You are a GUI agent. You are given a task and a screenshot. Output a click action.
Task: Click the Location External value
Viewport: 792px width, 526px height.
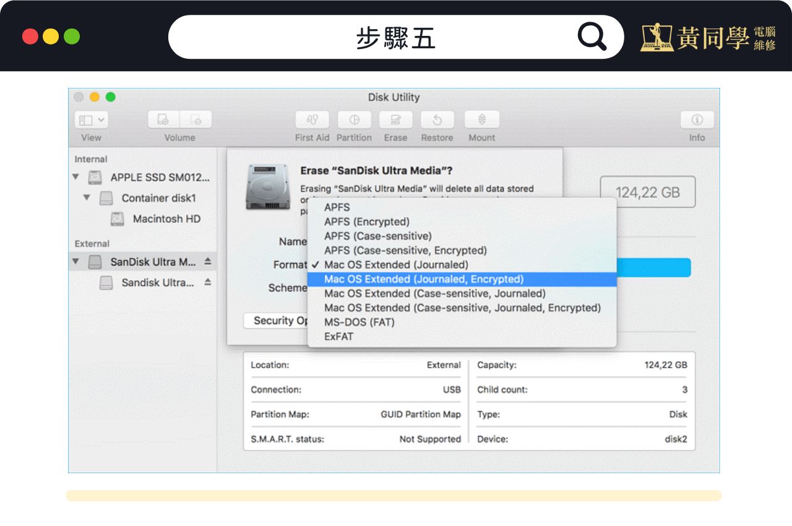(444, 365)
